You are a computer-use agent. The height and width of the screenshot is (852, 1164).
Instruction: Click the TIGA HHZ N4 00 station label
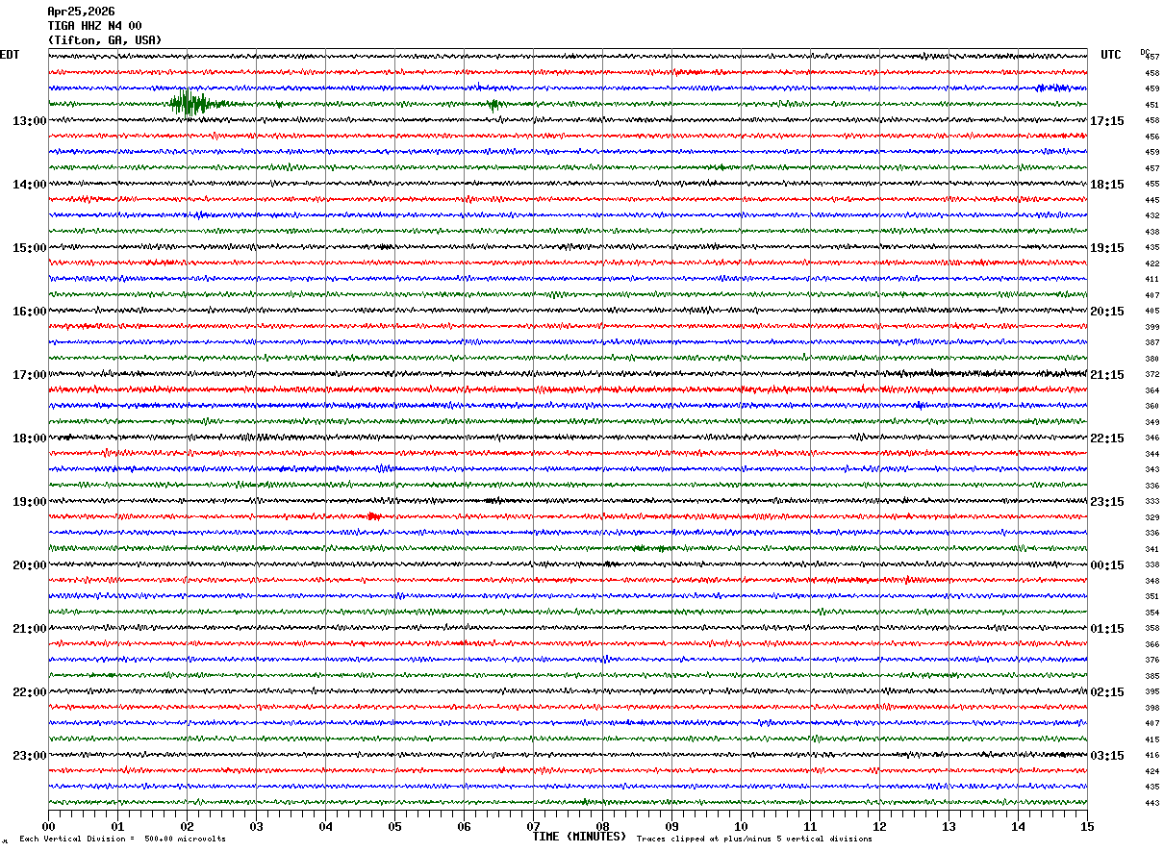94,26
